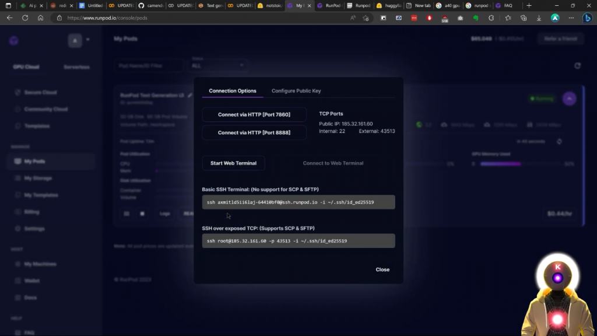Click the Internal: 22 port text
The height and width of the screenshot is (336, 597).
(x=332, y=131)
